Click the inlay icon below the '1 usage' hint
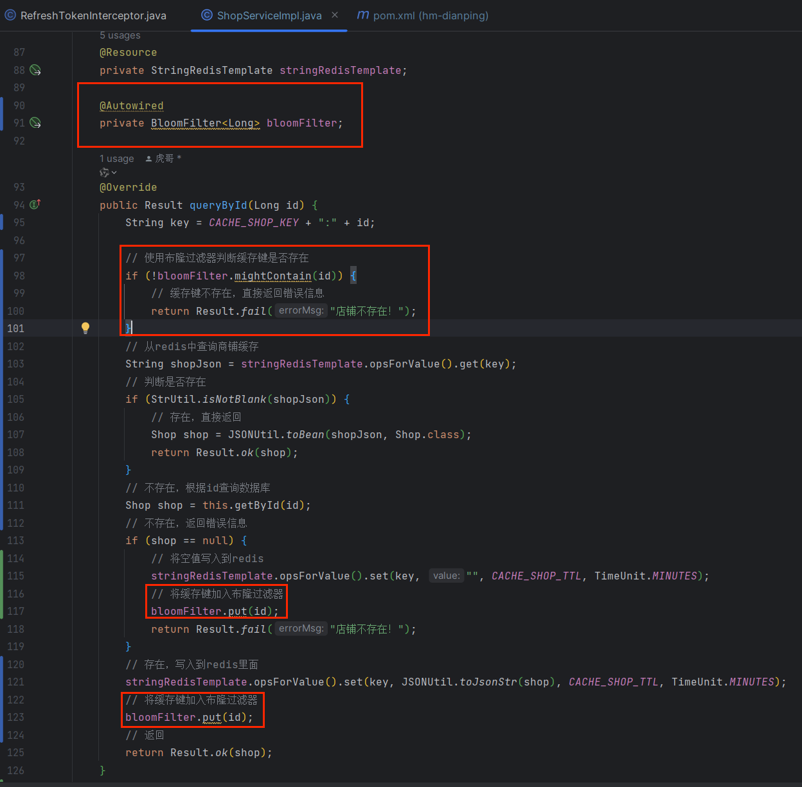The height and width of the screenshot is (787, 802). [x=104, y=172]
